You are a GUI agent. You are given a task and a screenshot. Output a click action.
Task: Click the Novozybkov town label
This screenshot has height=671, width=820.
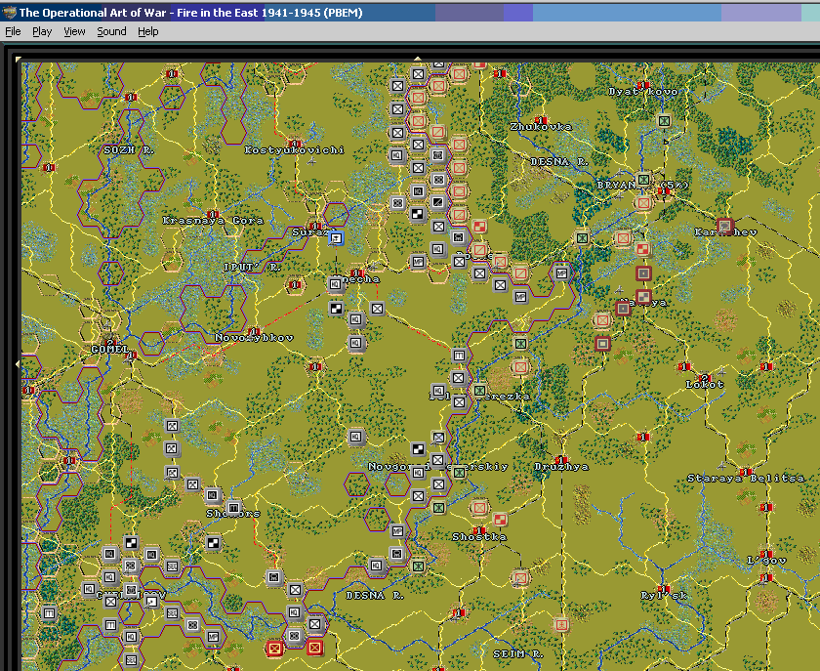(254, 338)
